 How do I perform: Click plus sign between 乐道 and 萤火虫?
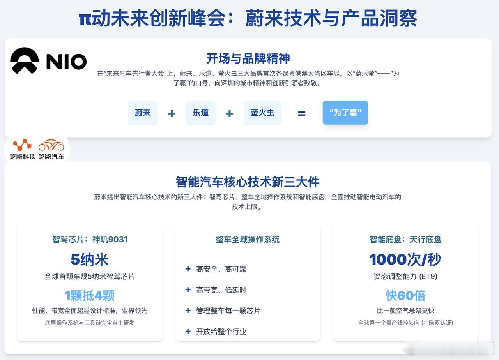coord(230,113)
